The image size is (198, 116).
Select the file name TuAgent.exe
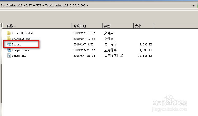pyautogui.click(x=20, y=50)
